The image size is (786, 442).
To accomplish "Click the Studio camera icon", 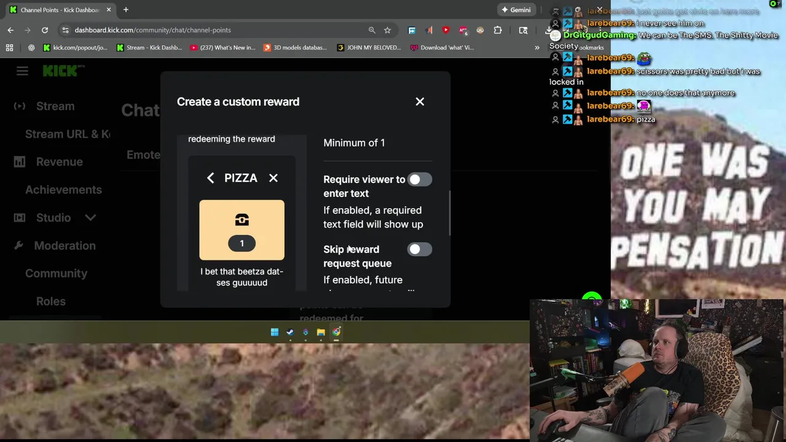I will [x=20, y=218].
